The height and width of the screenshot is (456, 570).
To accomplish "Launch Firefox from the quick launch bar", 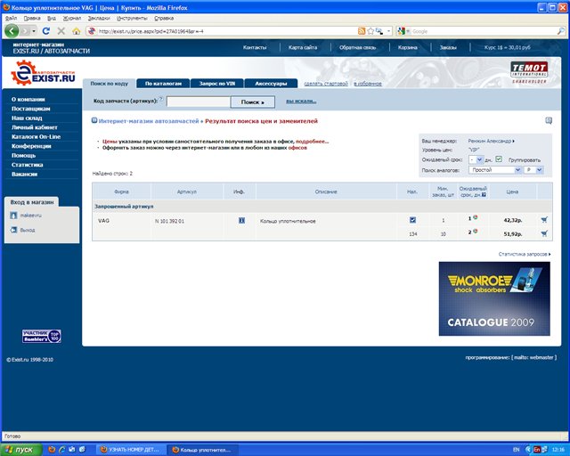I will pyautogui.click(x=52, y=450).
